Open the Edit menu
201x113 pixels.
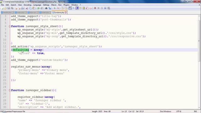click(x=7, y=5)
